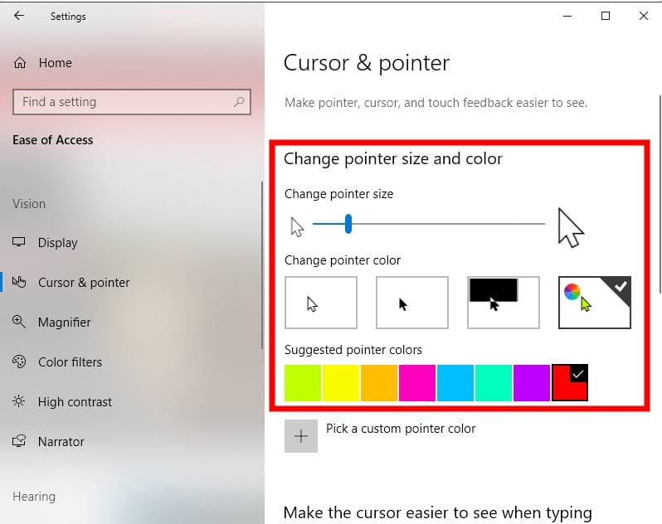Open the Magnifier settings
This screenshot has width=662, height=524.
64,323
